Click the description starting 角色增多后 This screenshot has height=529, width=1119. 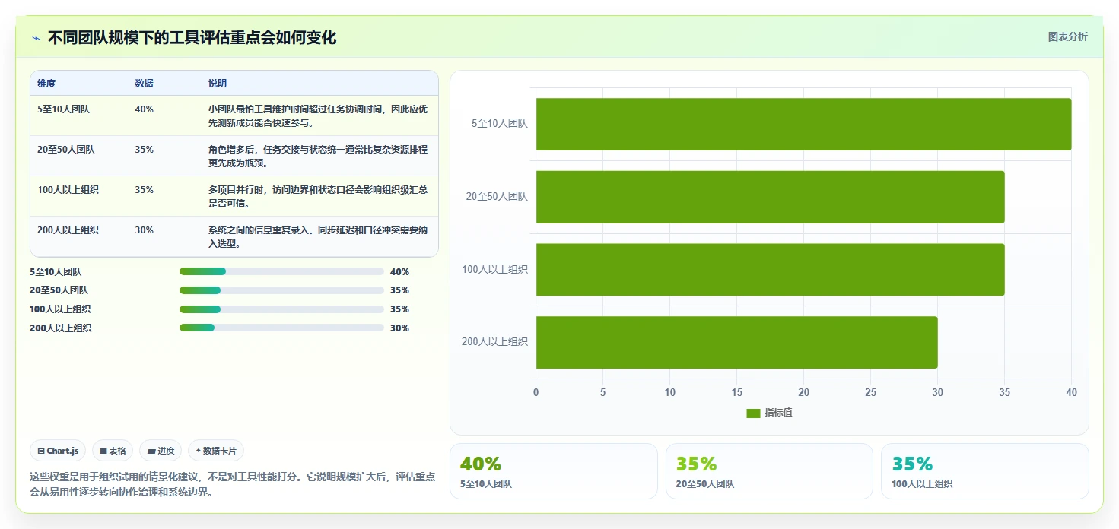click(x=318, y=156)
